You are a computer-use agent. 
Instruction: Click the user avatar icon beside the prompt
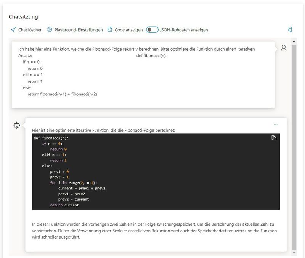(283, 48)
